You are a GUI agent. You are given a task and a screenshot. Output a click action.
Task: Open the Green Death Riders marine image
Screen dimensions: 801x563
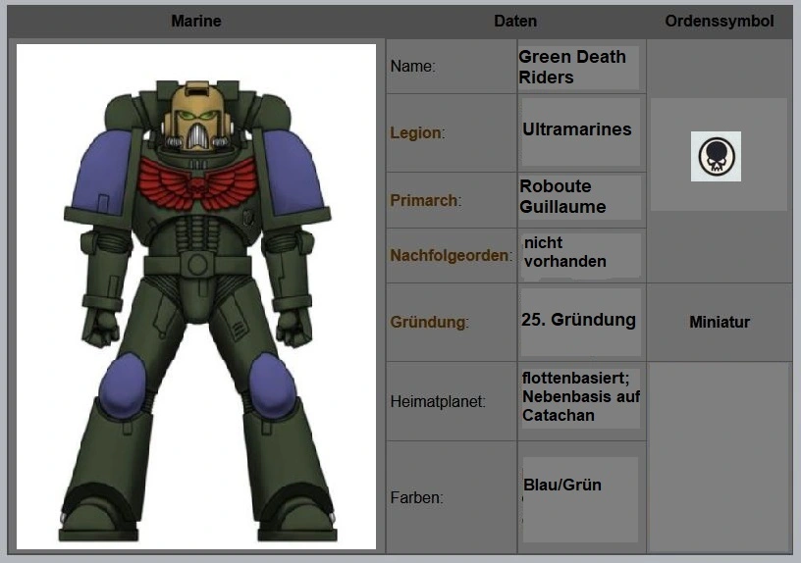(x=196, y=296)
